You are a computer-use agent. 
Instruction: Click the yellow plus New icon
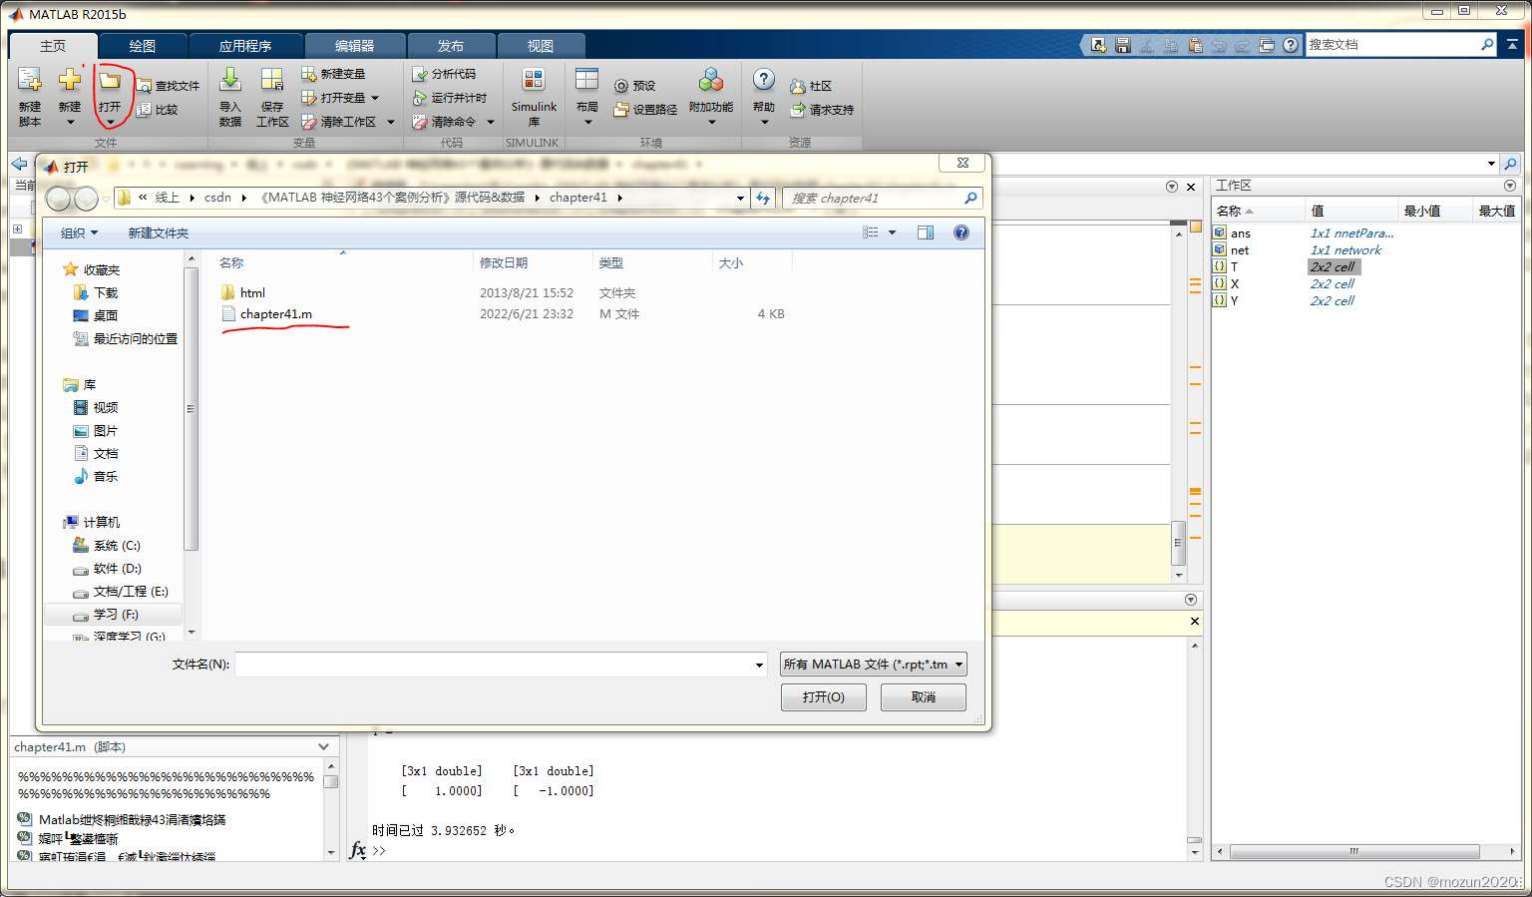coord(70,81)
